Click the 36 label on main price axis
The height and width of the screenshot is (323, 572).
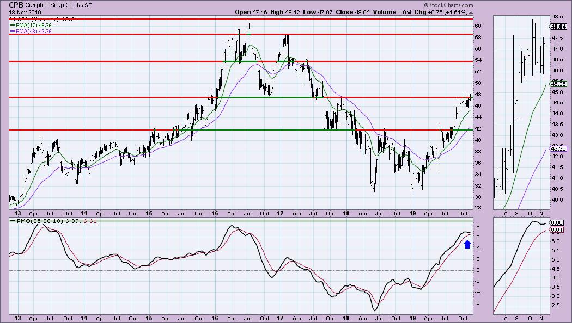pyautogui.click(x=478, y=163)
